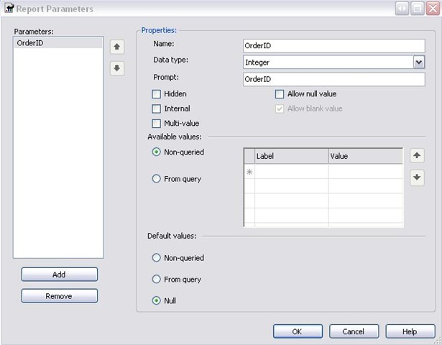
Task: Click the new-row Value cell
Action: click(366, 171)
